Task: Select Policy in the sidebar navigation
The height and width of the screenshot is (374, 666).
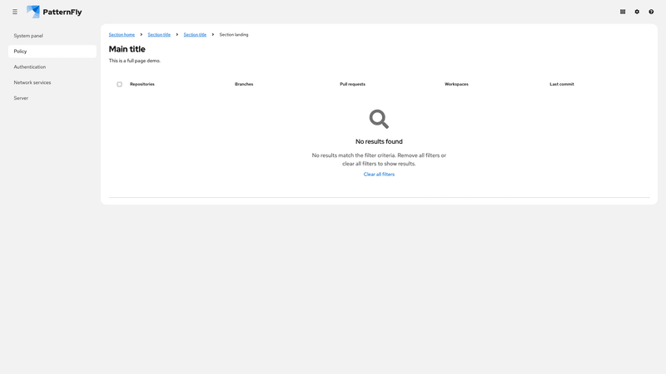Action: 21,52
